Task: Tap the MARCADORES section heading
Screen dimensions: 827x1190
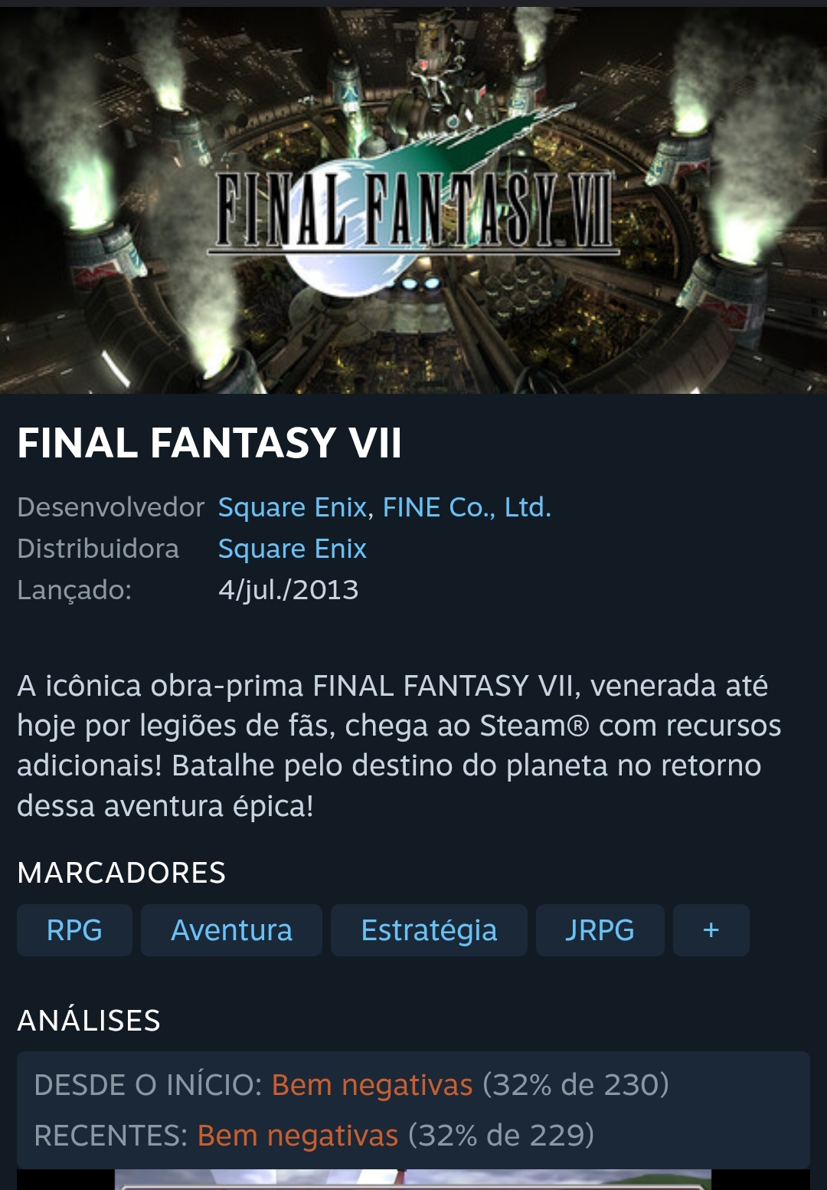Action: point(121,873)
